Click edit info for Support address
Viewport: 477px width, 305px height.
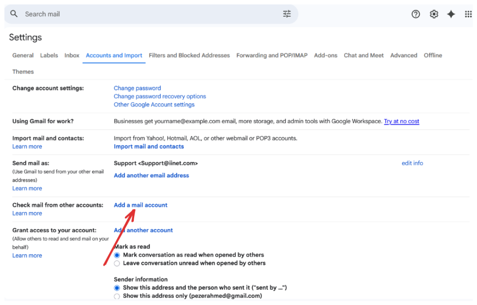[412, 163]
